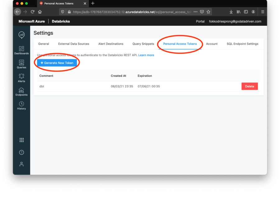The width and height of the screenshot is (280, 201).
Task: Open Endpoints in the sidebar
Action: 21,92
